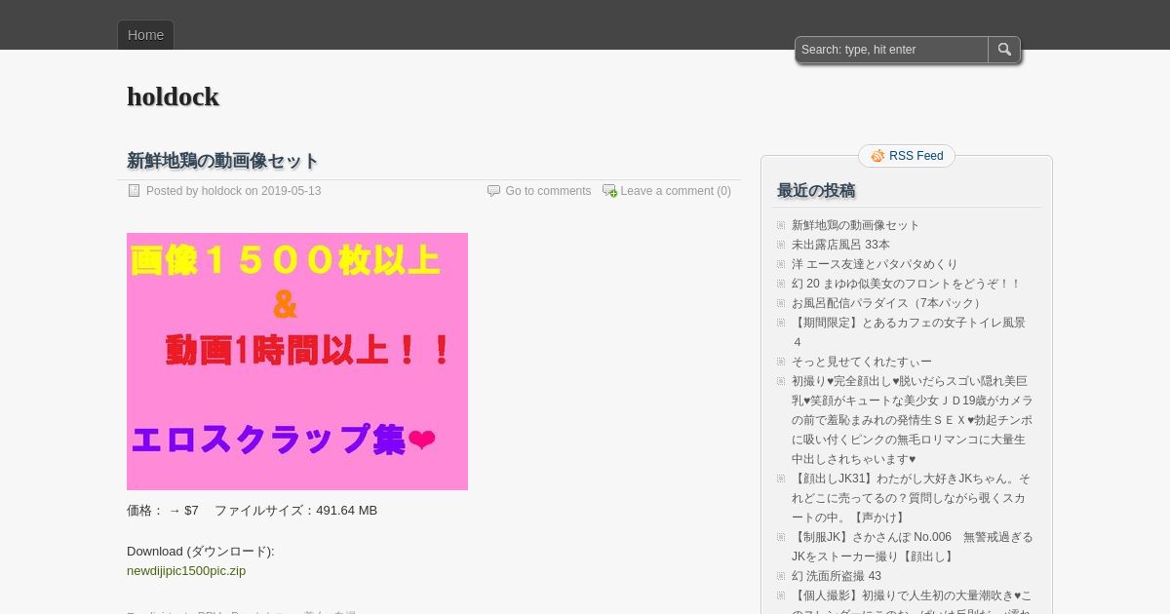Open the RSS Feed link
The height and width of the screenshot is (614, 1170).
[x=916, y=156]
